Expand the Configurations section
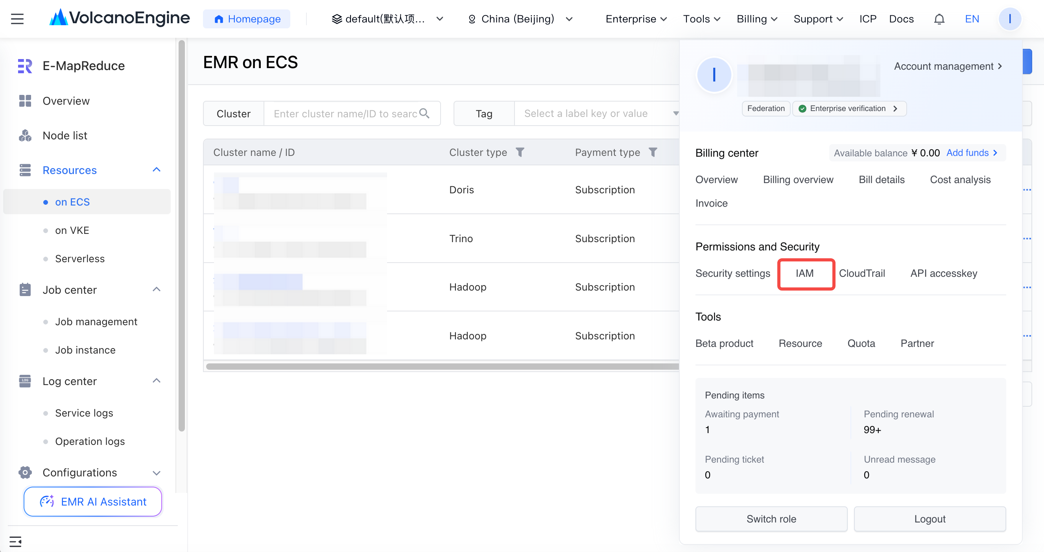 point(157,472)
